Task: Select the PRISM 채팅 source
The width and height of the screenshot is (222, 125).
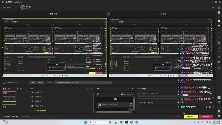Action: (39, 106)
